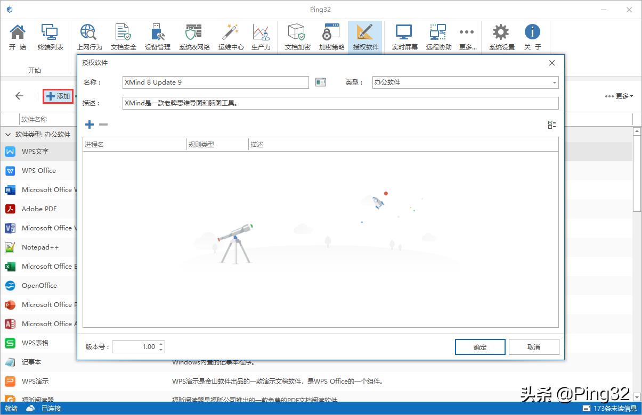Open the 系统设置 ribbon item
Image resolution: width=642 pixels, height=415 pixels.
pyautogui.click(x=501, y=37)
